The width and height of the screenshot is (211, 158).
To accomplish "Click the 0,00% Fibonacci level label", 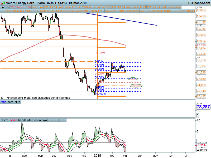I will tap(99, 61).
